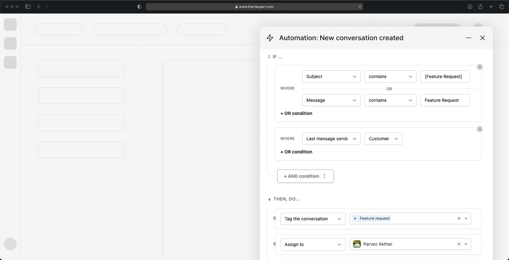509x260 pixels.
Task: Go forward in Safari
Action: click(47, 7)
